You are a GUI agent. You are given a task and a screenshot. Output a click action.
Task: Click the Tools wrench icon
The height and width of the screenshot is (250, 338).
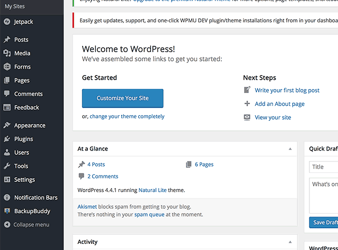[x=7, y=166]
